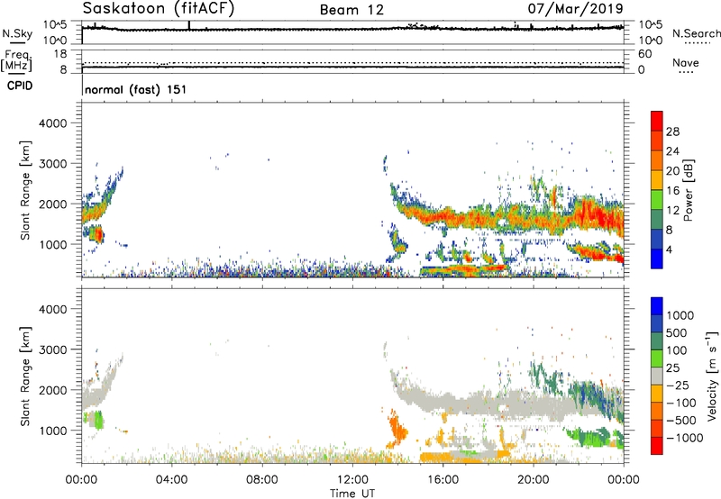The image size is (721, 499).
Task: Click the "08:00" time tick label
Action: 262,480
